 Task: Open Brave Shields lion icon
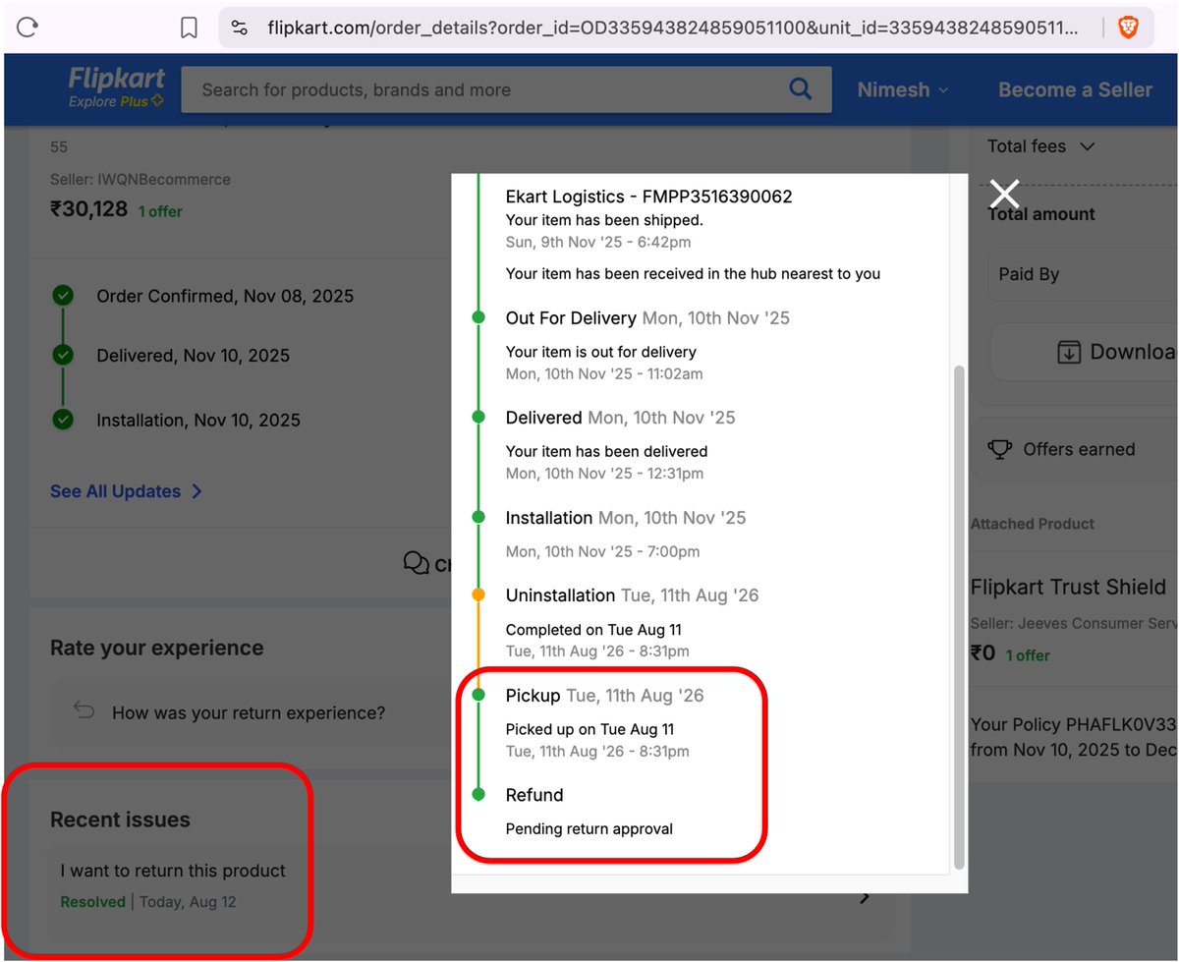[x=1129, y=28]
